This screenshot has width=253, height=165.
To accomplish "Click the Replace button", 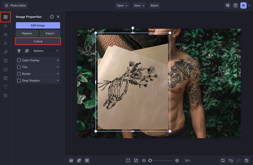I will tap(27, 33).
